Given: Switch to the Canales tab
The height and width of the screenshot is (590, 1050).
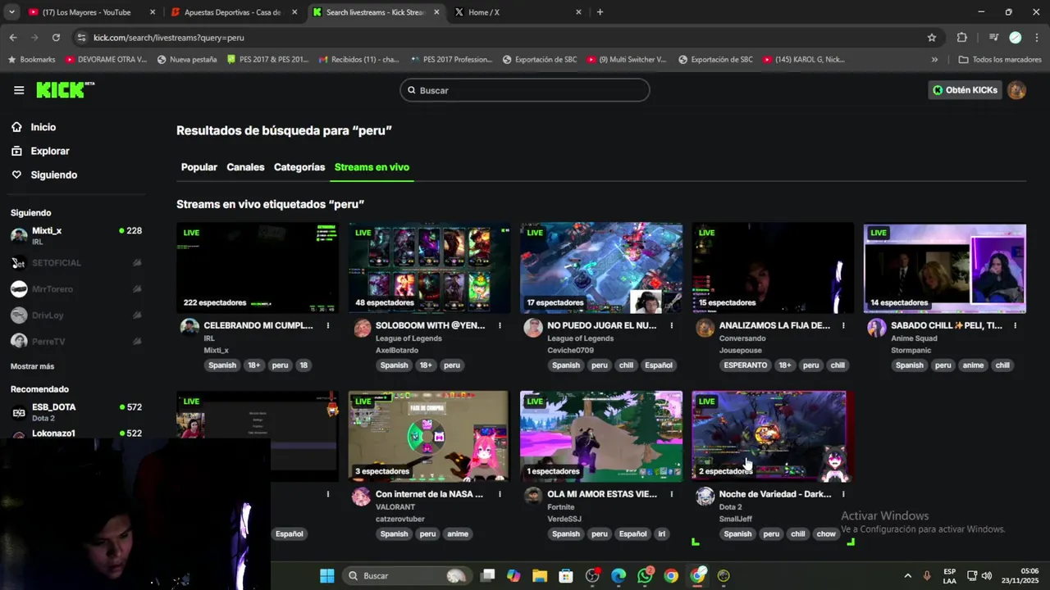Looking at the screenshot, I should pyautogui.click(x=245, y=167).
